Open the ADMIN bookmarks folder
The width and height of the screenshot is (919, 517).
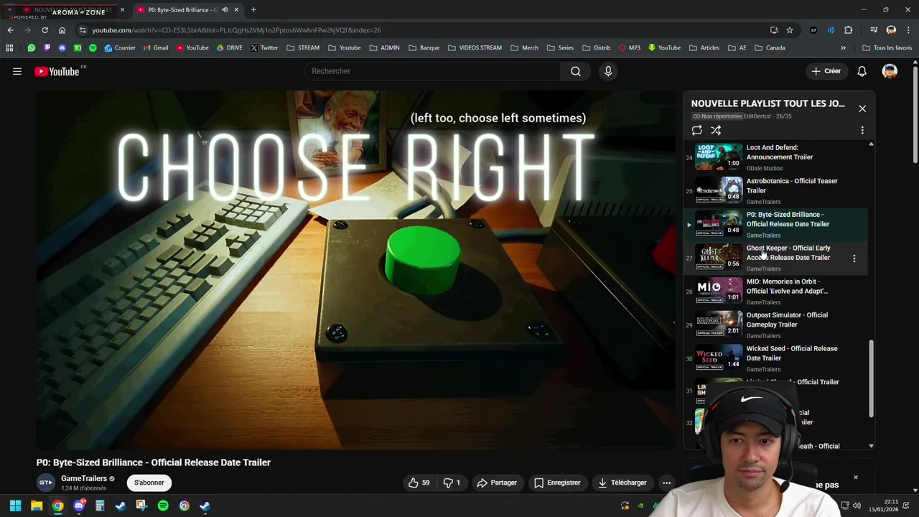(384, 48)
